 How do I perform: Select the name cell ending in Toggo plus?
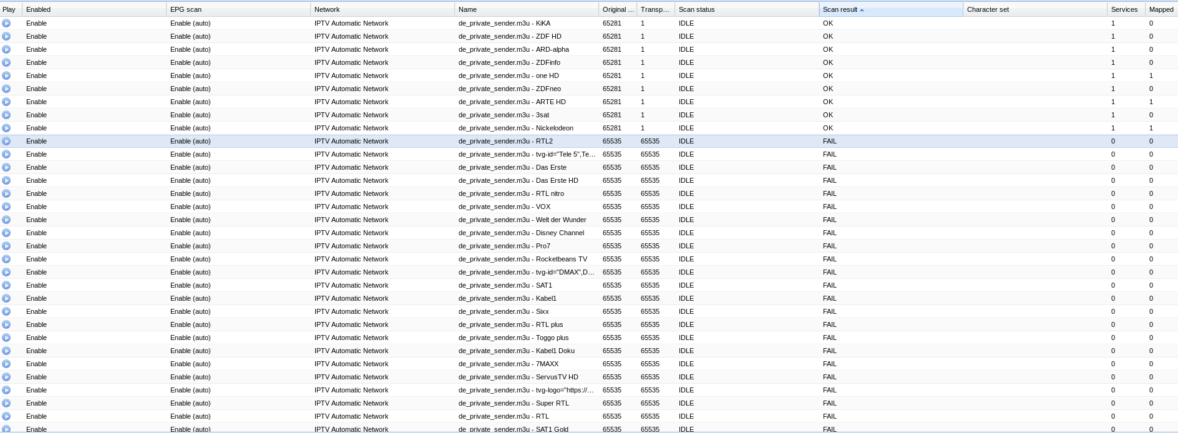click(x=527, y=338)
